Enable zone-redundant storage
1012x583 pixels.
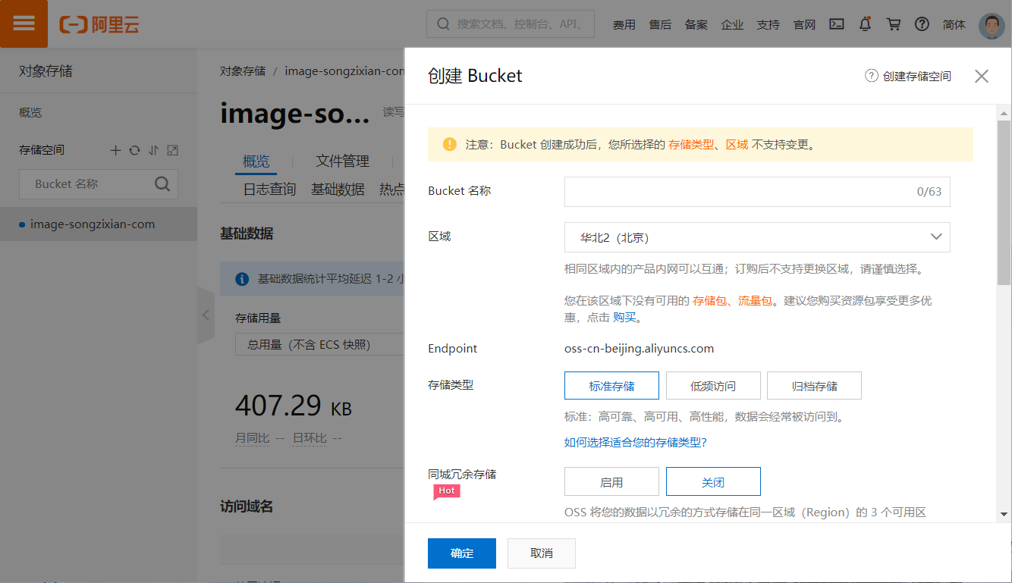[611, 482]
